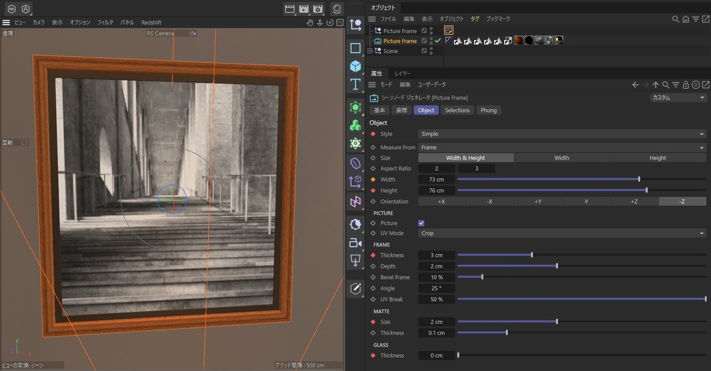711x371 pixels.
Task: Search in the Object manager
Action: pyautogui.click(x=675, y=19)
